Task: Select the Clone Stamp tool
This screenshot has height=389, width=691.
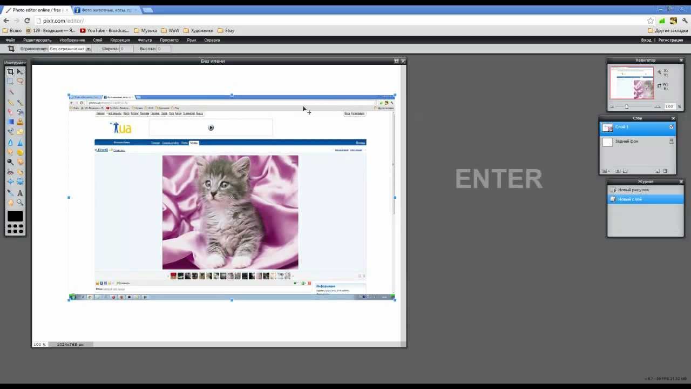Action: click(x=20, y=121)
